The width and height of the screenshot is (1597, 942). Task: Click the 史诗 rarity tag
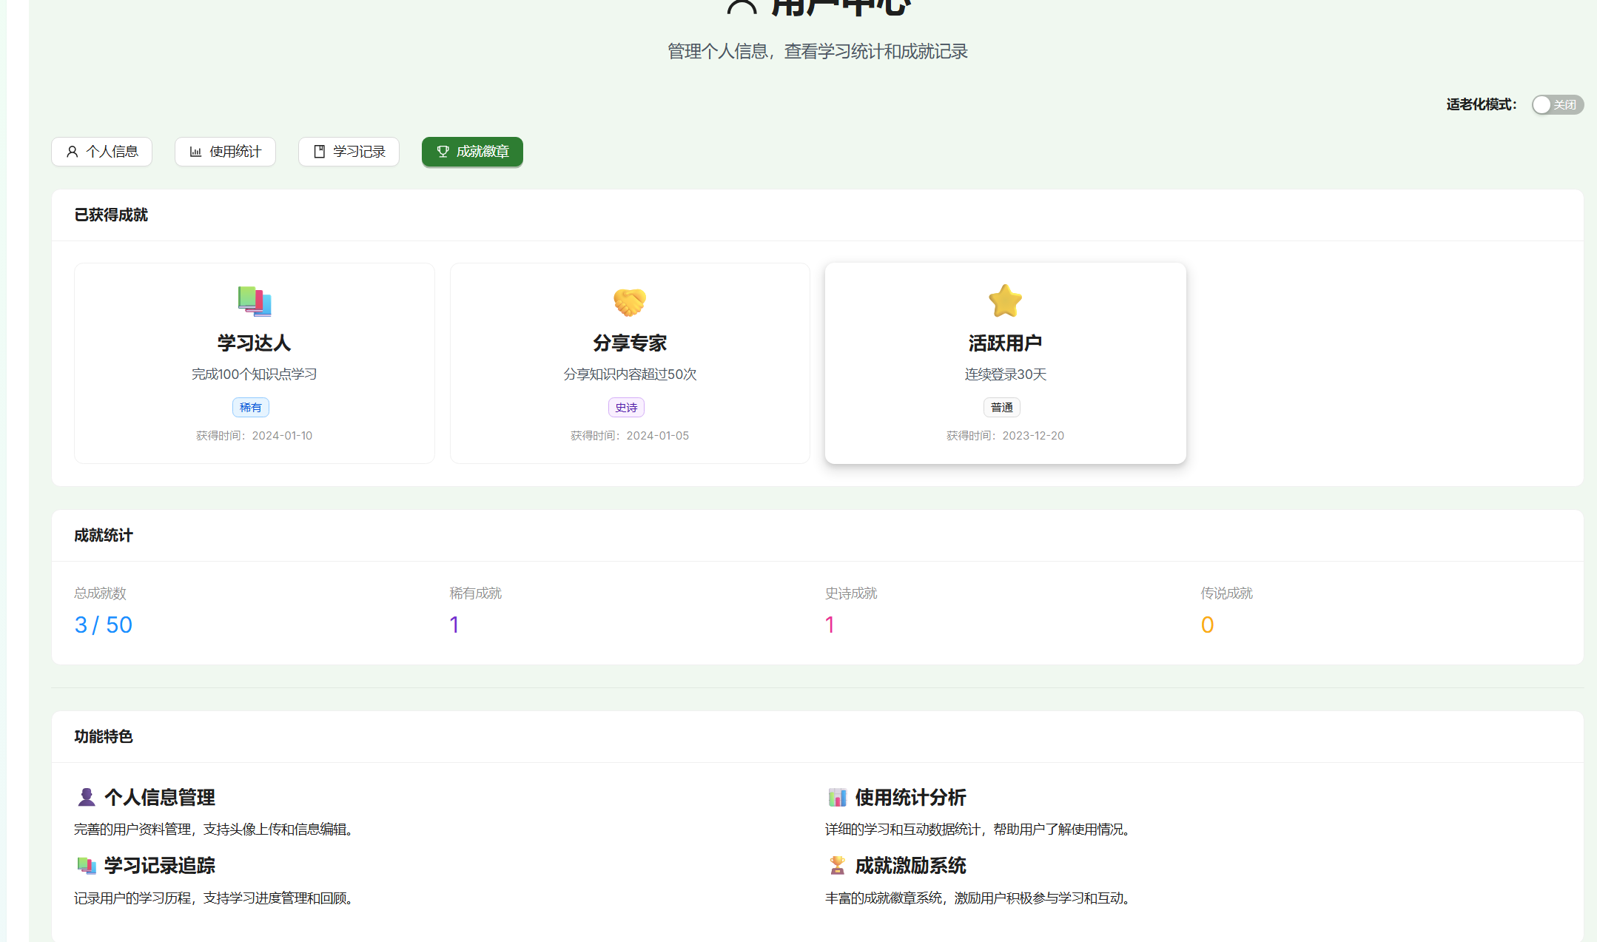click(626, 408)
